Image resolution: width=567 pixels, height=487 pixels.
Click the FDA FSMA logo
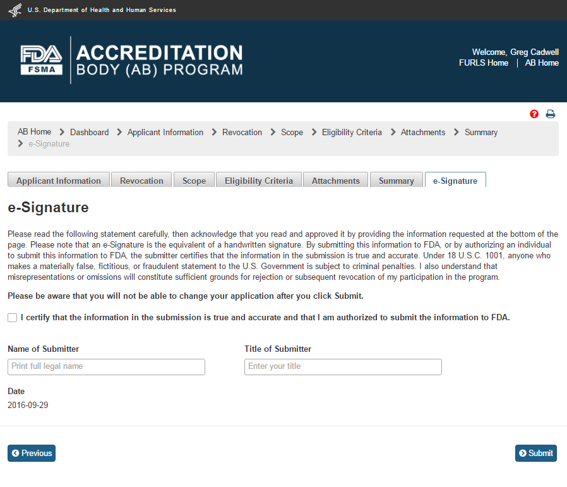42,60
